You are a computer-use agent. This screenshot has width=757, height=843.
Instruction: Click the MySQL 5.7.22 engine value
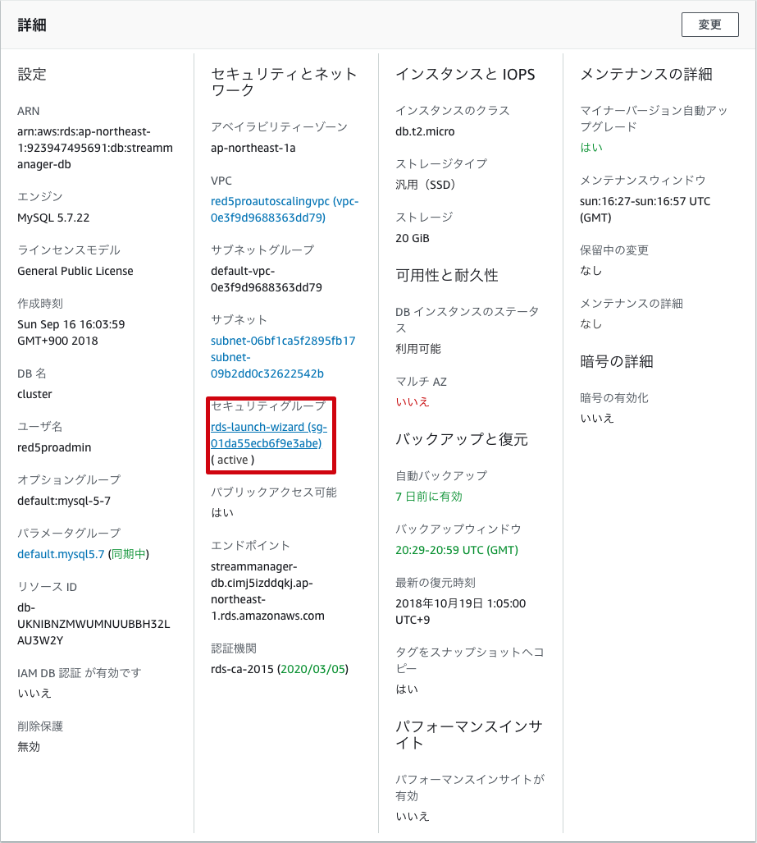[53, 218]
